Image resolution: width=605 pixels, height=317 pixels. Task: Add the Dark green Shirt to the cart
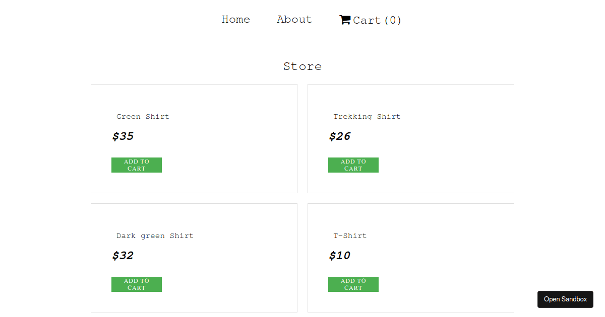point(136,284)
